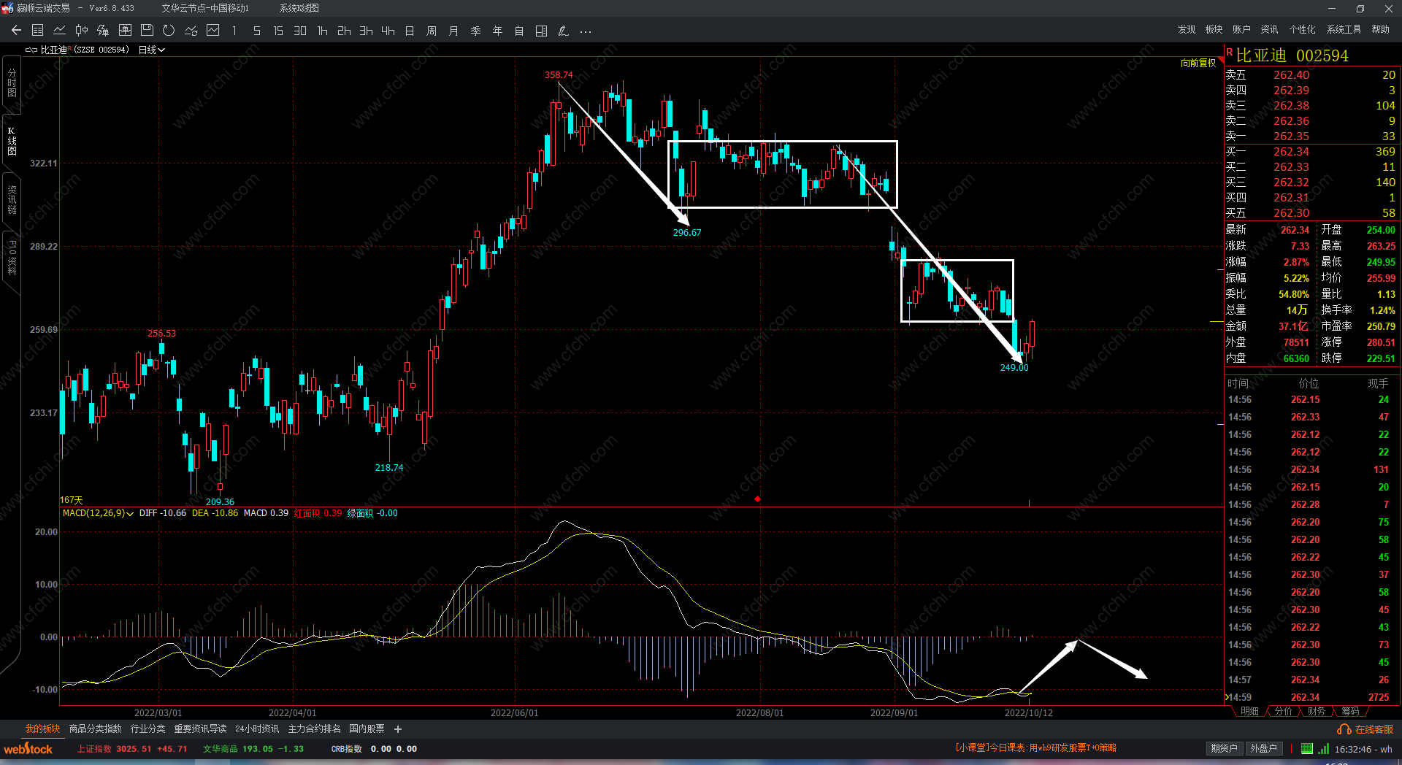Image resolution: width=1402 pixels, height=765 pixels.
Task: Open 国内股票 bottom tab
Action: [367, 729]
